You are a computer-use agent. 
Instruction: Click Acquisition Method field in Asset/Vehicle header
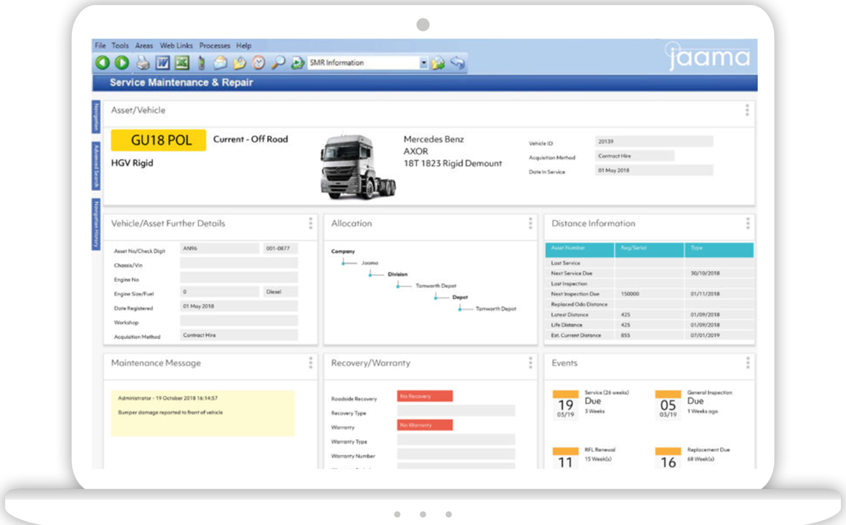pyautogui.click(x=635, y=156)
